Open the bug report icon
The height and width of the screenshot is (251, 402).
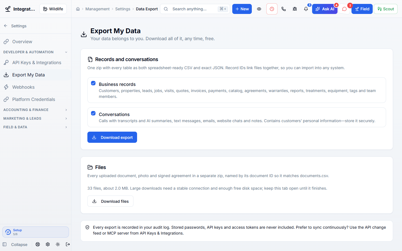pos(295,9)
